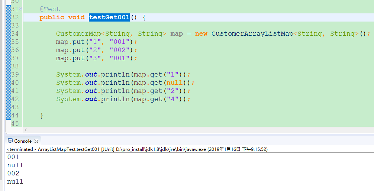The height and width of the screenshot is (191, 374).
Task: Click the Console view monitor icon
Action: pyautogui.click(x=10, y=141)
